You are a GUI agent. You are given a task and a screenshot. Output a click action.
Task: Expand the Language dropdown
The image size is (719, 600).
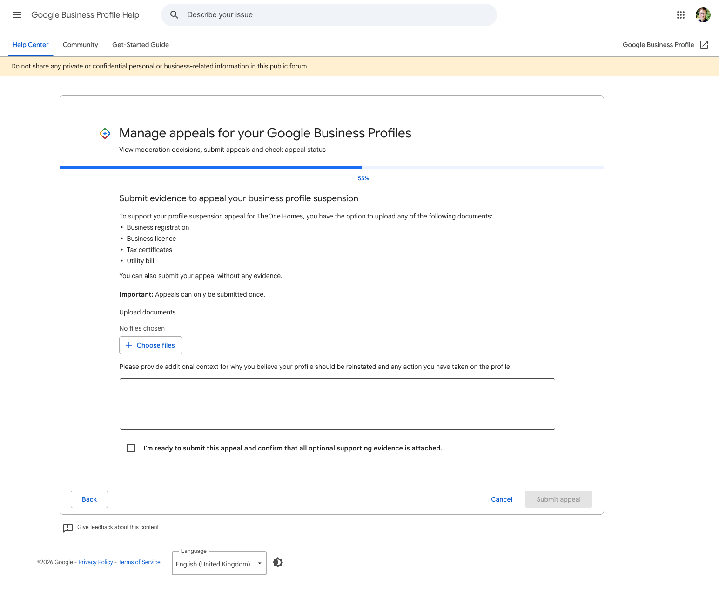[219, 564]
